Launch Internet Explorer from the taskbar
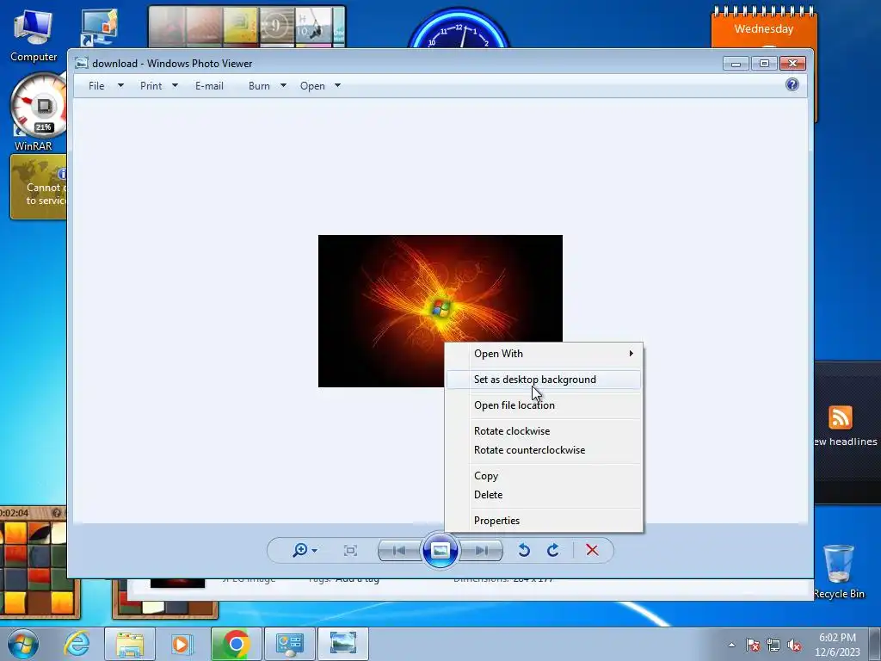Image resolution: width=881 pixels, height=661 pixels. (x=77, y=644)
